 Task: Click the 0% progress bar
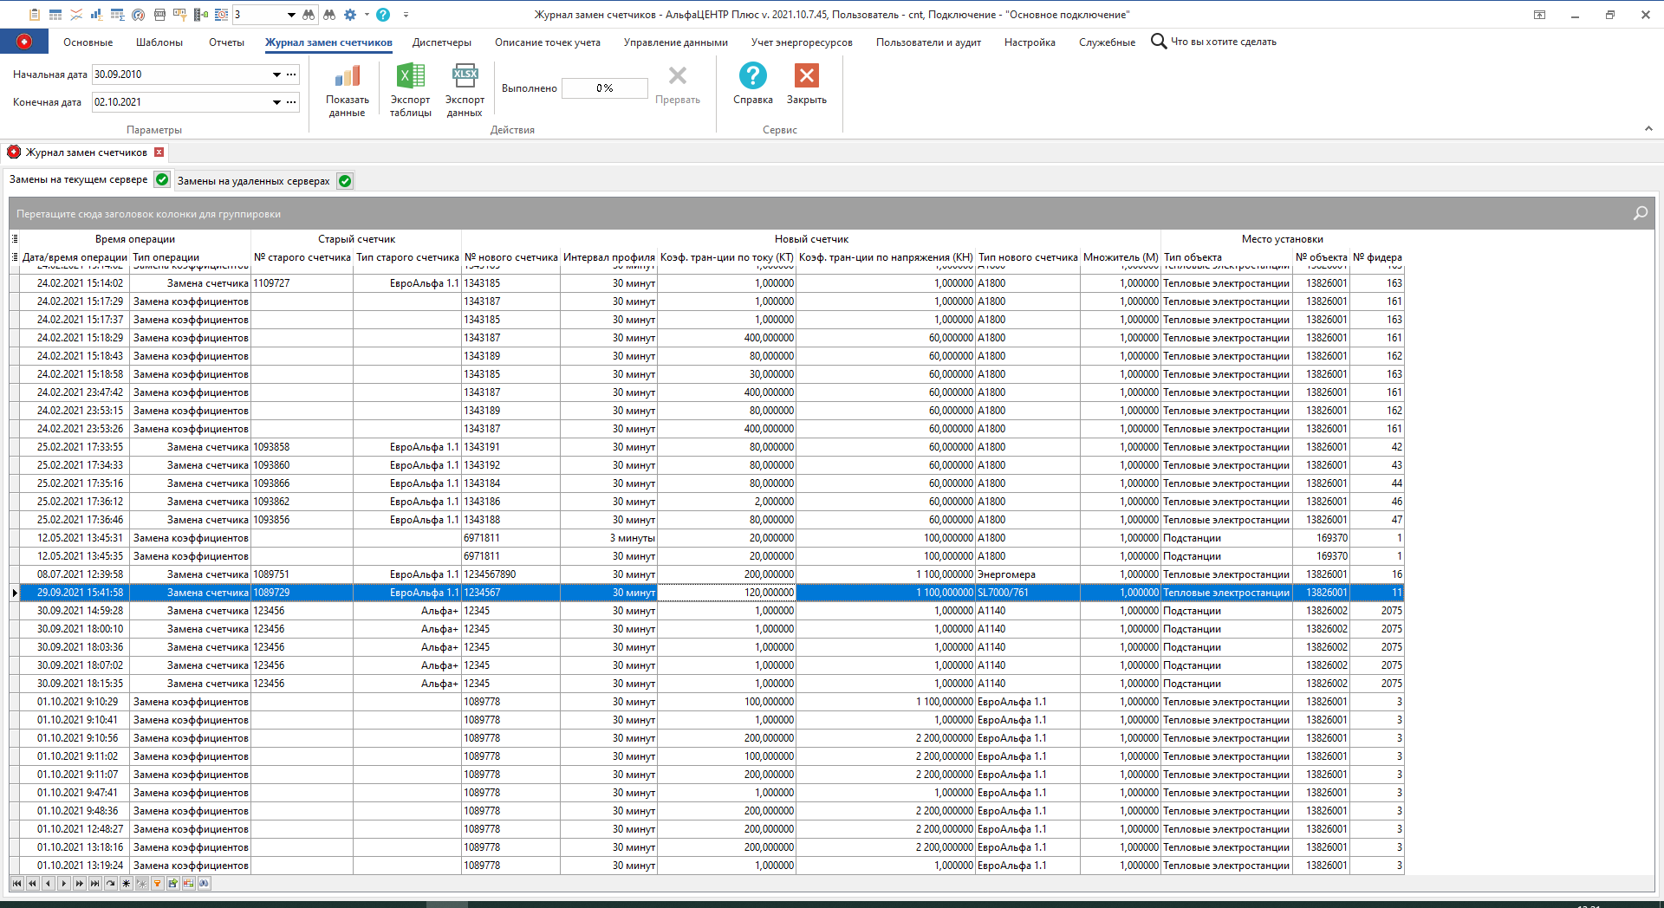pos(604,88)
